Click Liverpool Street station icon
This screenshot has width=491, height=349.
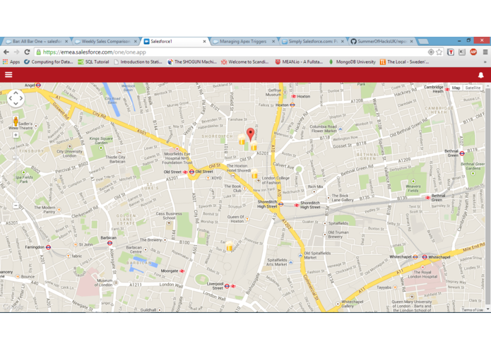pyautogui.click(x=227, y=286)
